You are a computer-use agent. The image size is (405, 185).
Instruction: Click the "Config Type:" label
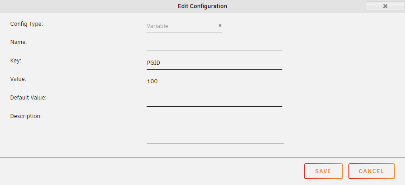pyautogui.click(x=27, y=24)
